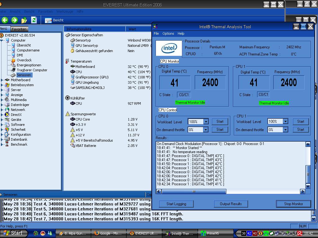Click Results vertical scrollbar down arrow

tap(308, 186)
